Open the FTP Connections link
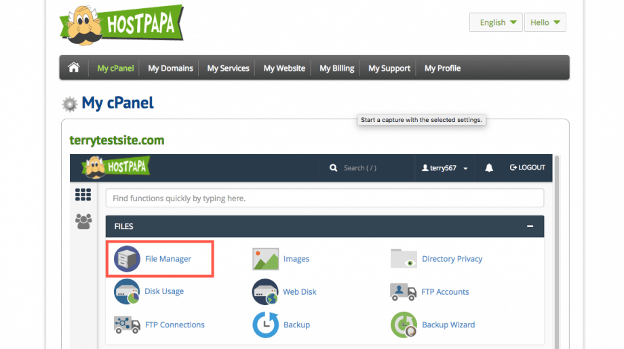Screen dimensions: 624x349 (x=175, y=325)
